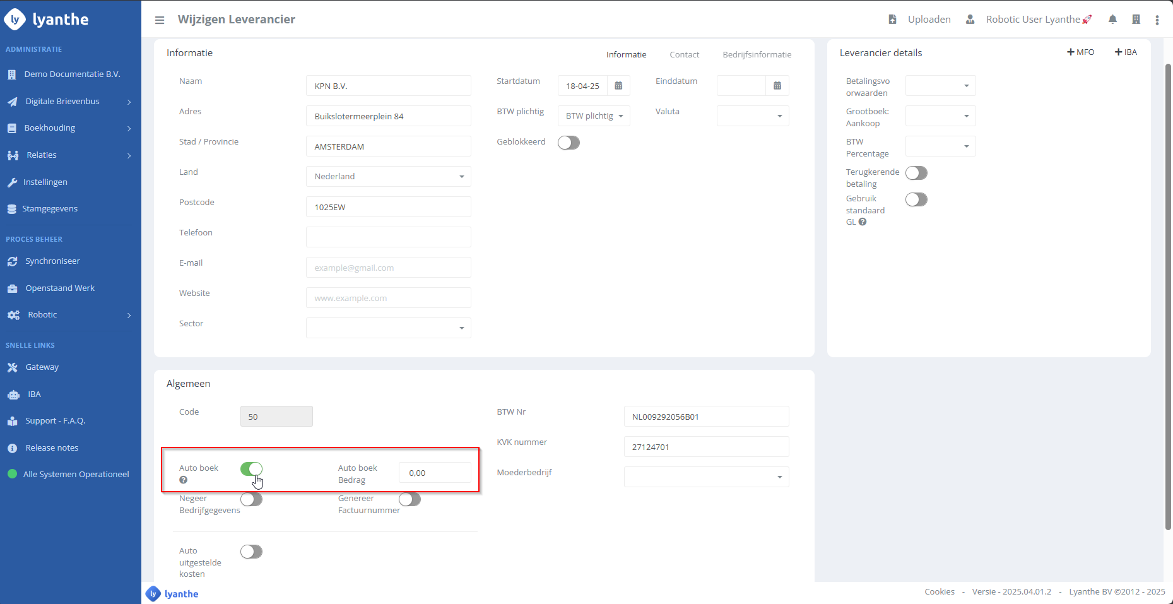Click the Auto boek Bedrag input field
The width and height of the screenshot is (1173, 604).
coord(435,473)
